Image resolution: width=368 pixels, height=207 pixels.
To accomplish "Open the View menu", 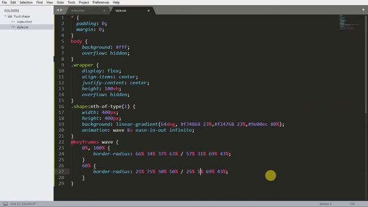I will coord(49,2).
